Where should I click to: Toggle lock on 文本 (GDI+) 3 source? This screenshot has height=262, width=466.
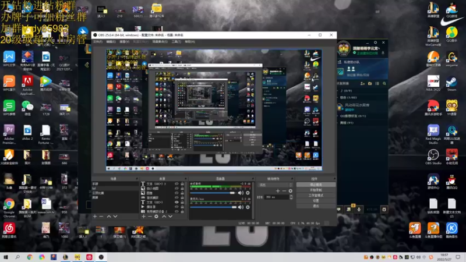(x=182, y=184)
